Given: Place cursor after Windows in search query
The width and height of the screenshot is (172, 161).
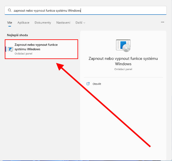Looking at the screenshot, I should click(x=81, y=10).
